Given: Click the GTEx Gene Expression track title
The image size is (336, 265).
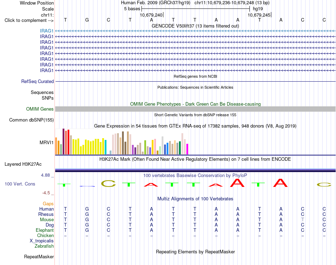Looking at the screenshot, I should [195, 126].
